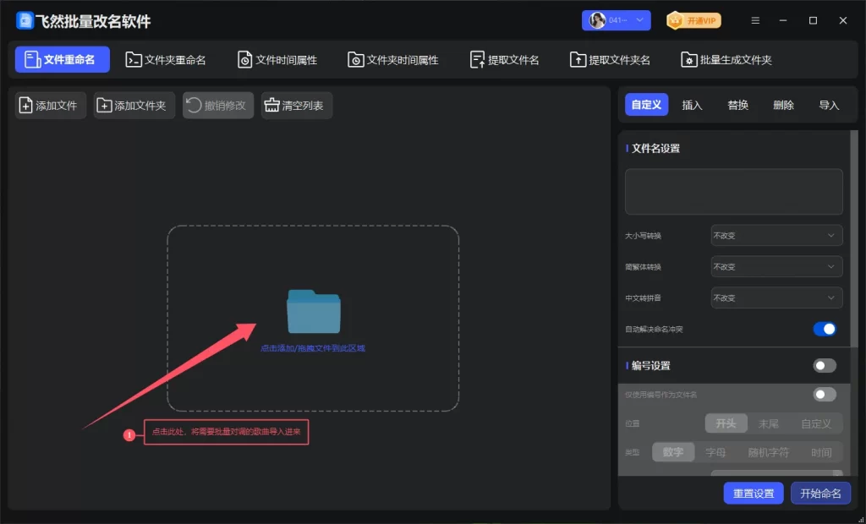
Task: Set numbering position to 自定义
Action: 816,423
